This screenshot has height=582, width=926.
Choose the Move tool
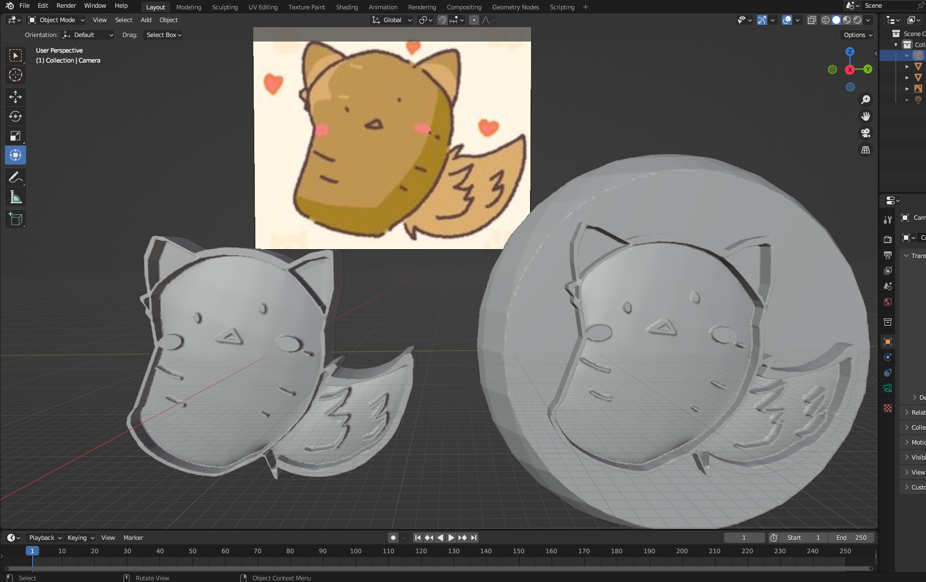[16, 97]
